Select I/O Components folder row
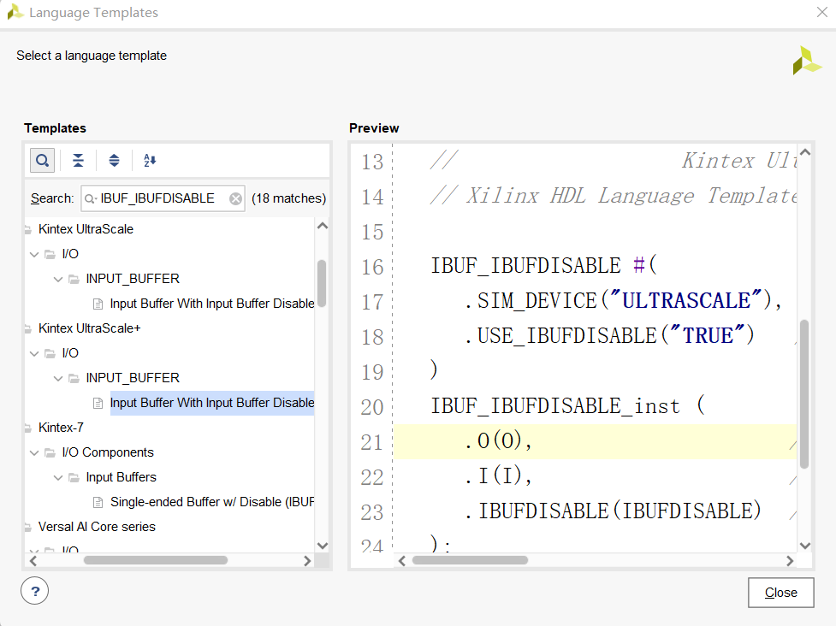 pyautogui.click(x=108, y=452)
